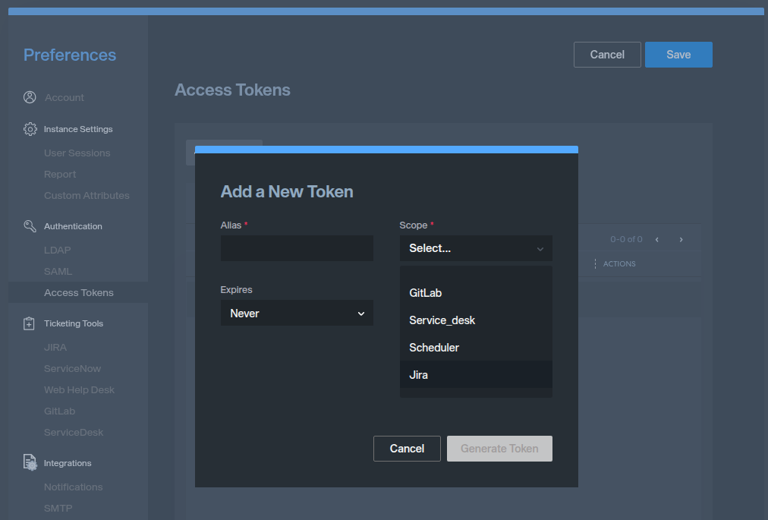Expand the Expires dropdown set to Never

coord(297,313)
